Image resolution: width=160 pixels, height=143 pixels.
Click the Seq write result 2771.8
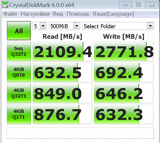coord(124,52)
